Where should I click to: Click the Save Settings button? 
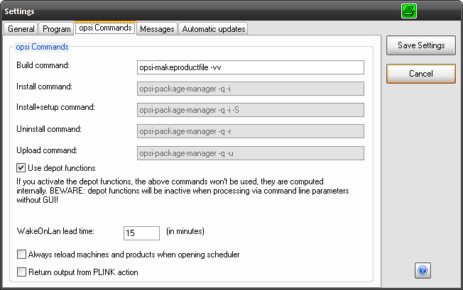click(421, 45)
